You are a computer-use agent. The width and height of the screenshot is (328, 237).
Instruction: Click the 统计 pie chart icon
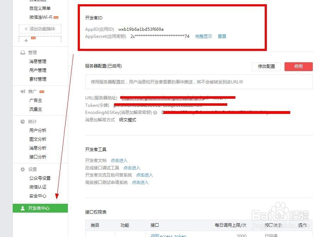coord(23,122)
